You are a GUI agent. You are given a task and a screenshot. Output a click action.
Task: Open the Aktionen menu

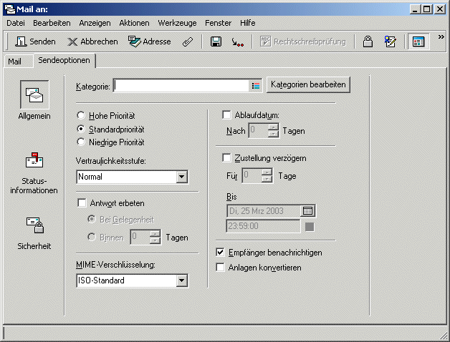tap(134, 23)
